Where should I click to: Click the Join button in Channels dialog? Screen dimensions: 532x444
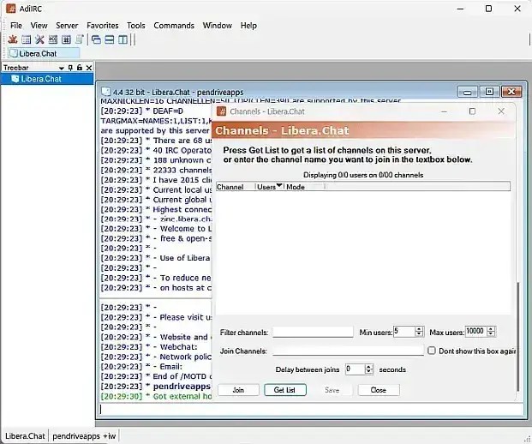point(238,390)
